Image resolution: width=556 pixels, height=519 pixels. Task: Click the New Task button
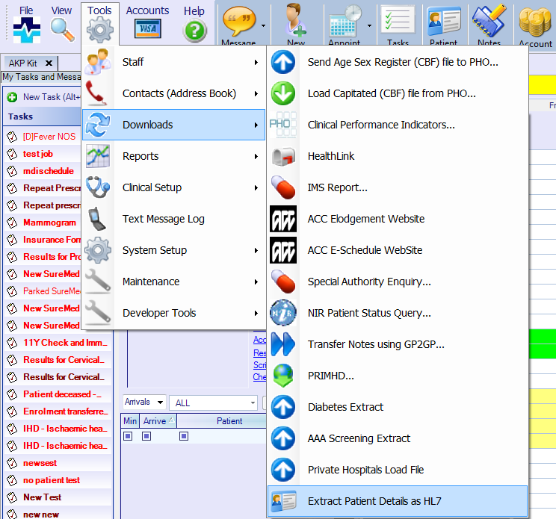tap(45, 97)
